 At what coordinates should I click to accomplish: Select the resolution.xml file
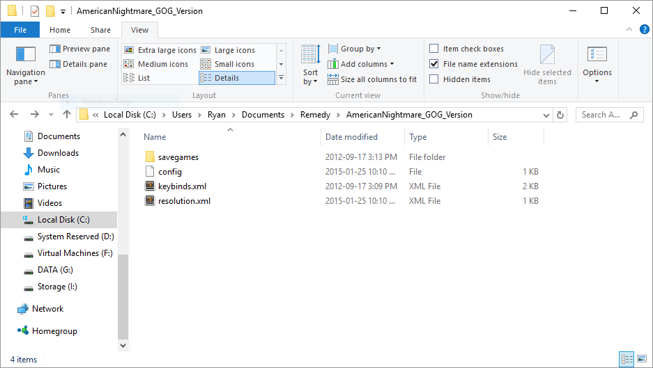[x=178, y=201]
